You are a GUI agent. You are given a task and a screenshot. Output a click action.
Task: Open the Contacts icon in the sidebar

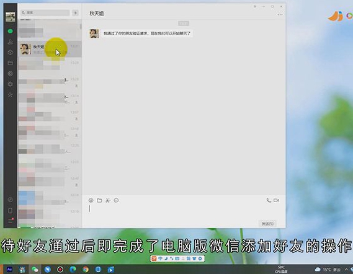(x=10, y=42)
